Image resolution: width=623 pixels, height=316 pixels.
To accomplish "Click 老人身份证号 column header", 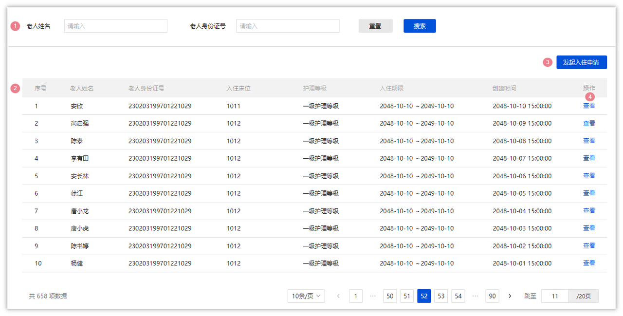I will (147, 88).
